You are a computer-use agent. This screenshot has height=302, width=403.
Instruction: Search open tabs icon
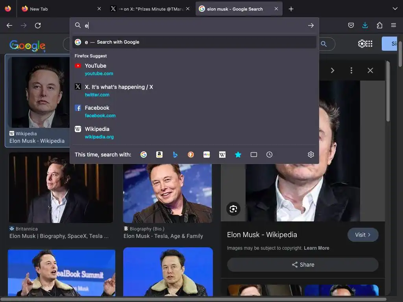point(254,155)
